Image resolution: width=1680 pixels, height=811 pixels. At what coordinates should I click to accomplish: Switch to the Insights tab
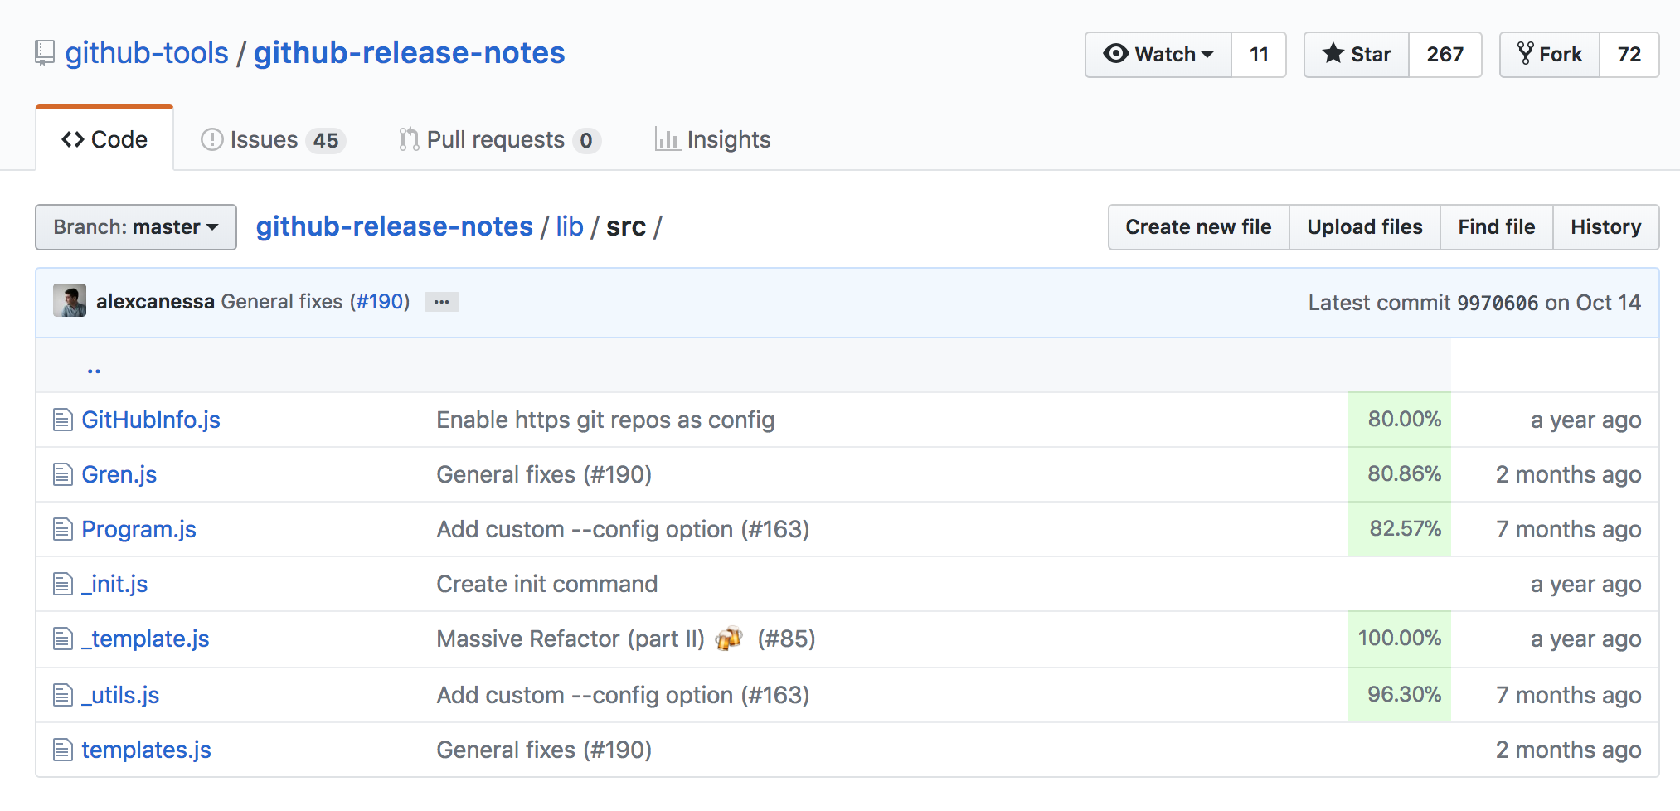(x=713, y=140)
